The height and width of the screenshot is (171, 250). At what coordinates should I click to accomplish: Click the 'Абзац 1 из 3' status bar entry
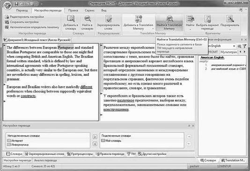pyautogui.click(x=11, y=166)
